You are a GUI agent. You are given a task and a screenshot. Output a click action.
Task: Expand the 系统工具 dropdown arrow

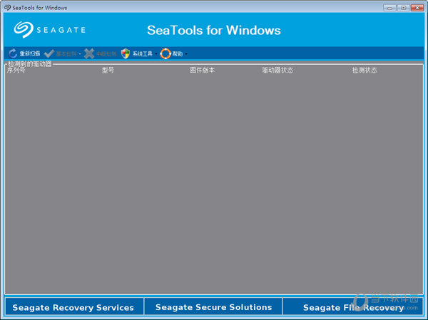(x=156, y=54)
